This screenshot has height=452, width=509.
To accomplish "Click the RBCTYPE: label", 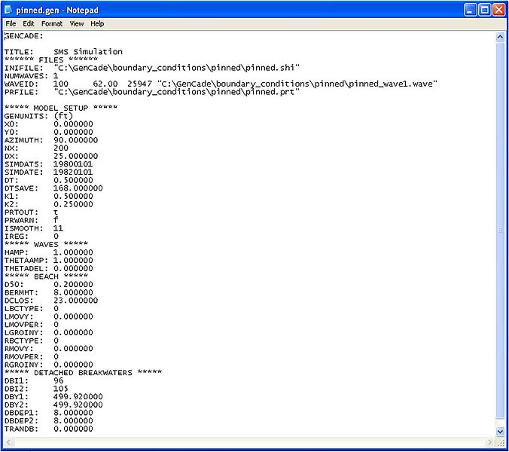I will click(x=23, y=341).
